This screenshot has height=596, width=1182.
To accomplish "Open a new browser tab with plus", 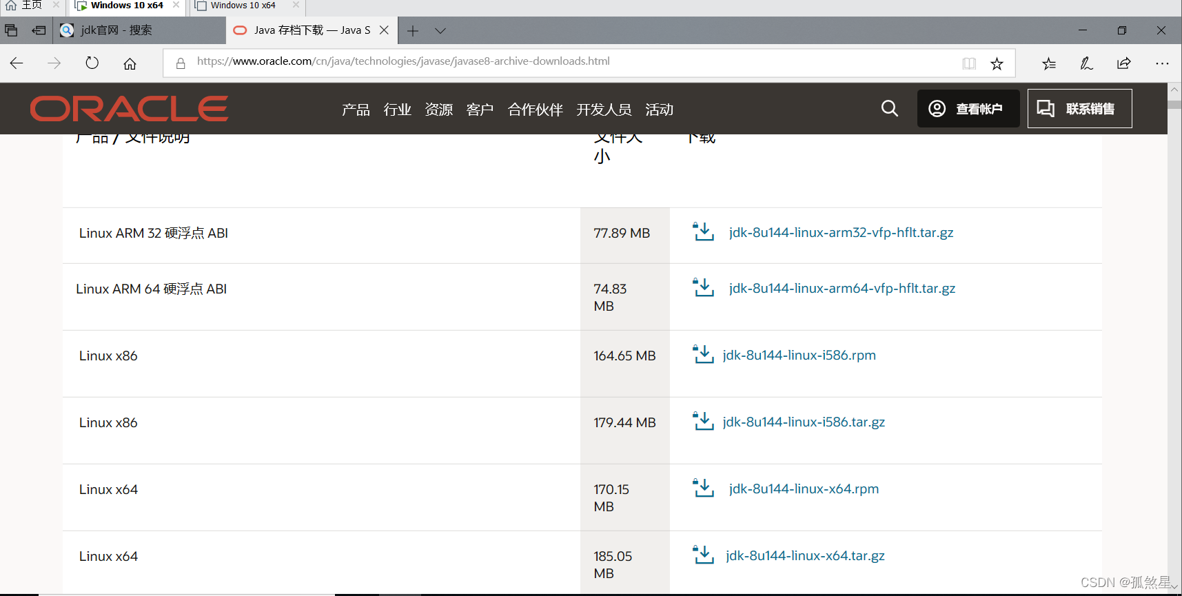I will click(x=413, y=30).
